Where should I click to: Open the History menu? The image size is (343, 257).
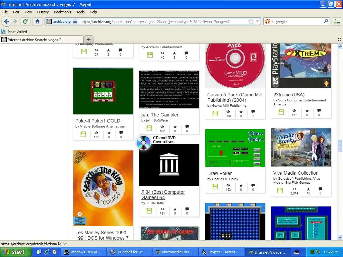pyautogui.click(x=43, y=12)
